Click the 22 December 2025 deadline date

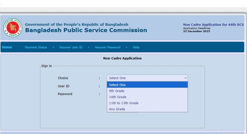(197, 31)
